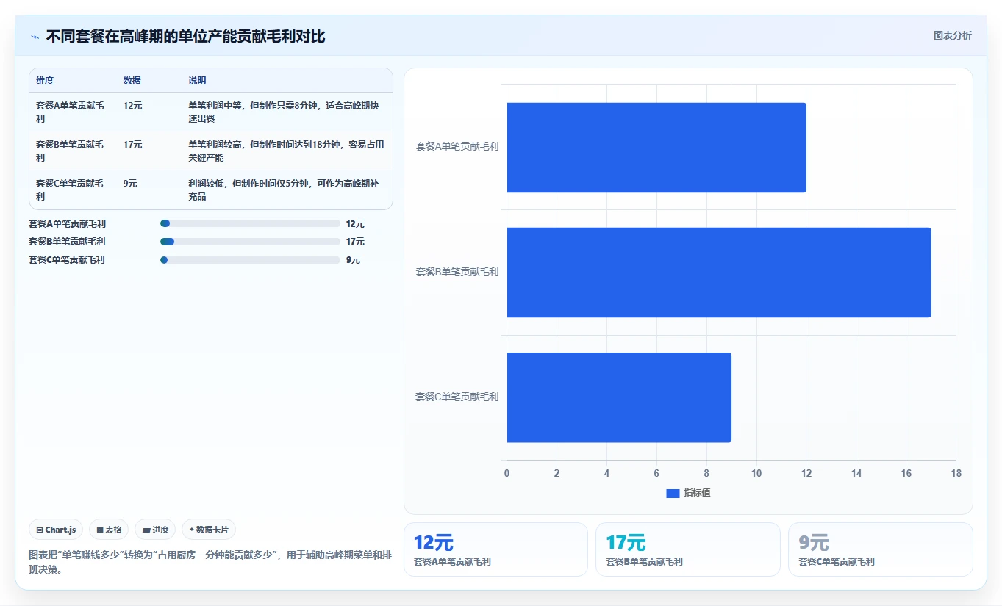Click the 图表分析 label in header

click(952, 35)
